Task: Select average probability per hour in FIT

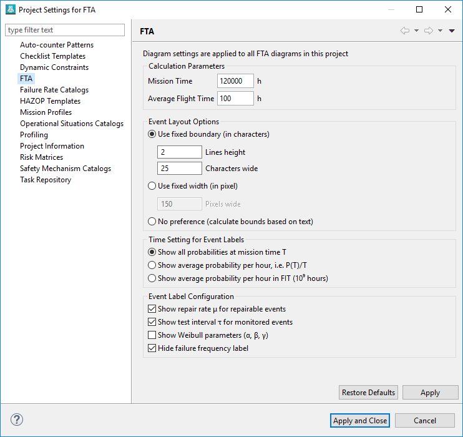Action: click(152, 278)
